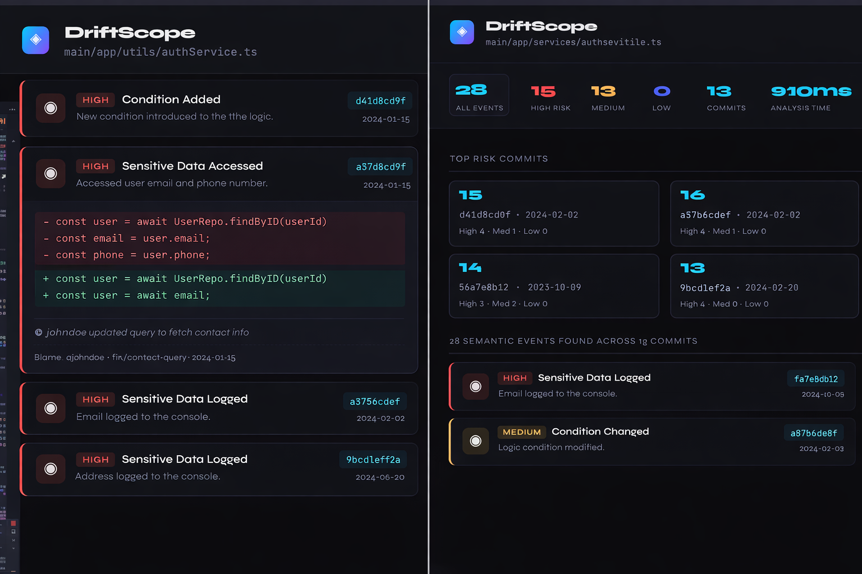The width and height of the screenshot is (862, 574).
Task: Click the icon before johndoe commit message
Action: (x=39, y=332)
